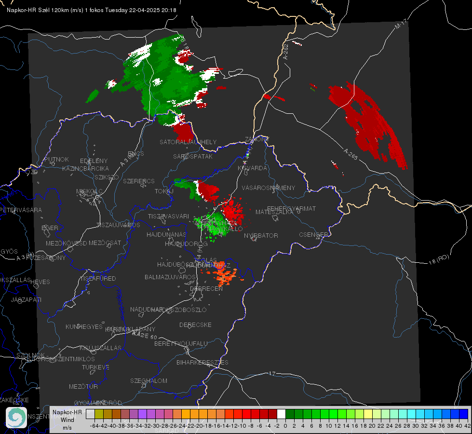Click the MEZŐCSÁT label

pos(105,243)
